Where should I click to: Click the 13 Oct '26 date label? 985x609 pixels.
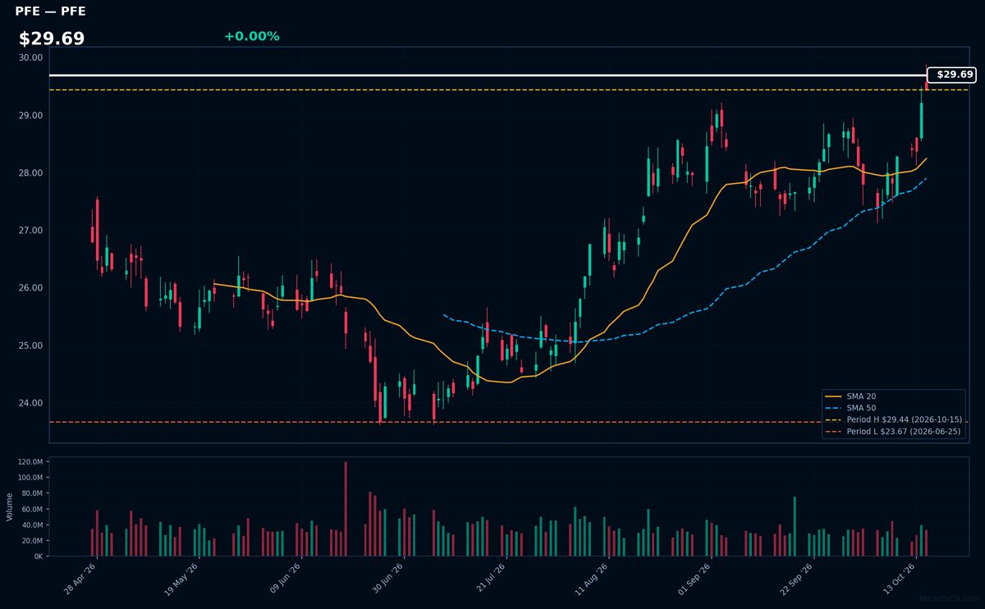[900, 579]
